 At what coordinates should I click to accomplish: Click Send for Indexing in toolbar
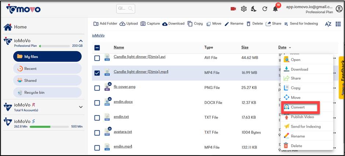pos(301,23)
